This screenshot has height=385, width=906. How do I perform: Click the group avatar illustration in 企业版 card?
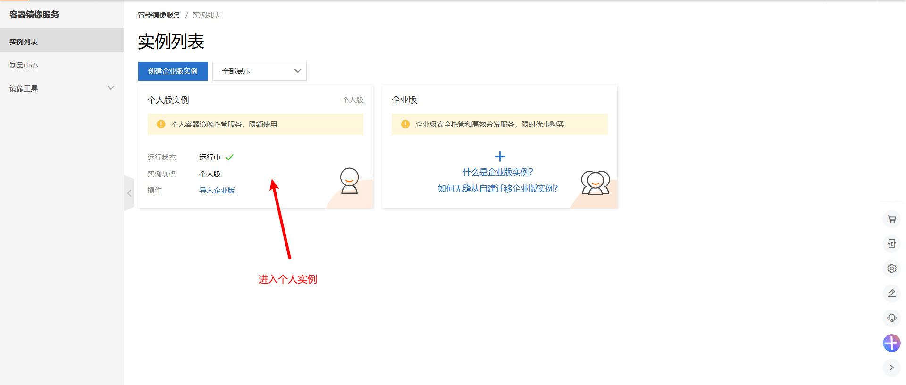596,183
